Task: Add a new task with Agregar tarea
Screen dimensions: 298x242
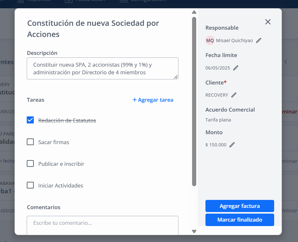Action: pos(153,100)
